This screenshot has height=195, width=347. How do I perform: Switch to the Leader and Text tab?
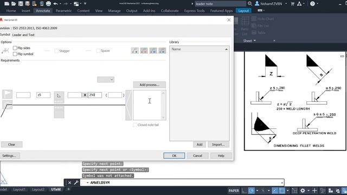coord(23,35)
